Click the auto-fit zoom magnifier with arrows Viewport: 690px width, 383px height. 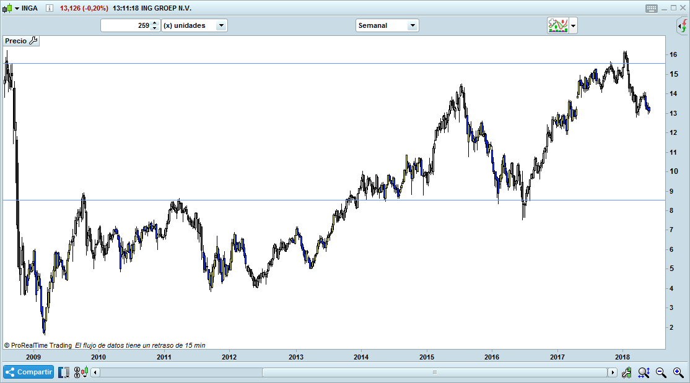click(x=644, y=372)
